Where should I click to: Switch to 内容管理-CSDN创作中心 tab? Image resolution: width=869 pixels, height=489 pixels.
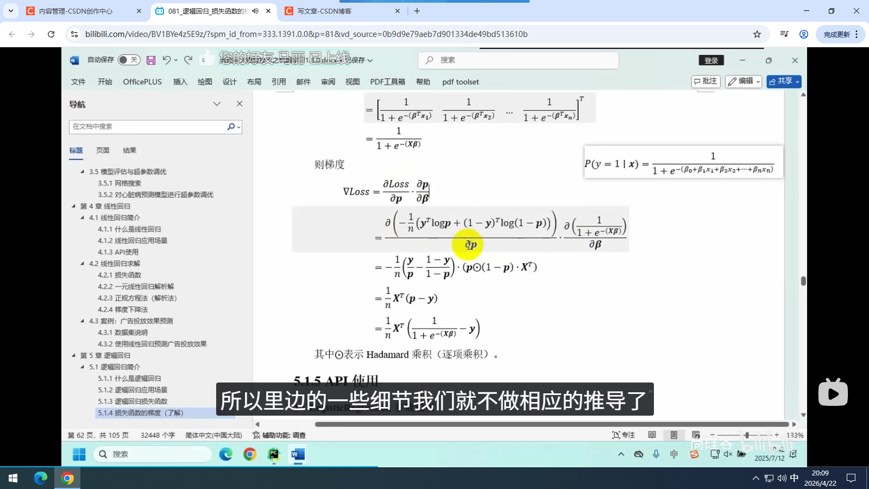point(84,11)
